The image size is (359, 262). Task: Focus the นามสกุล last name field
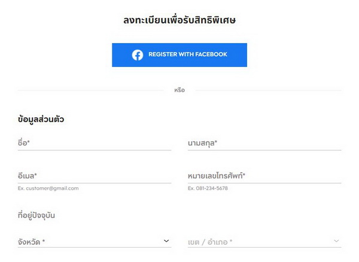(264, 143)
